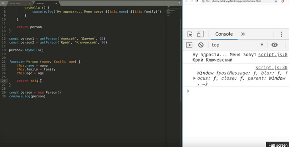Click the editor tab navigation arrows
The image size is (289, 147).
pos(3,3)
